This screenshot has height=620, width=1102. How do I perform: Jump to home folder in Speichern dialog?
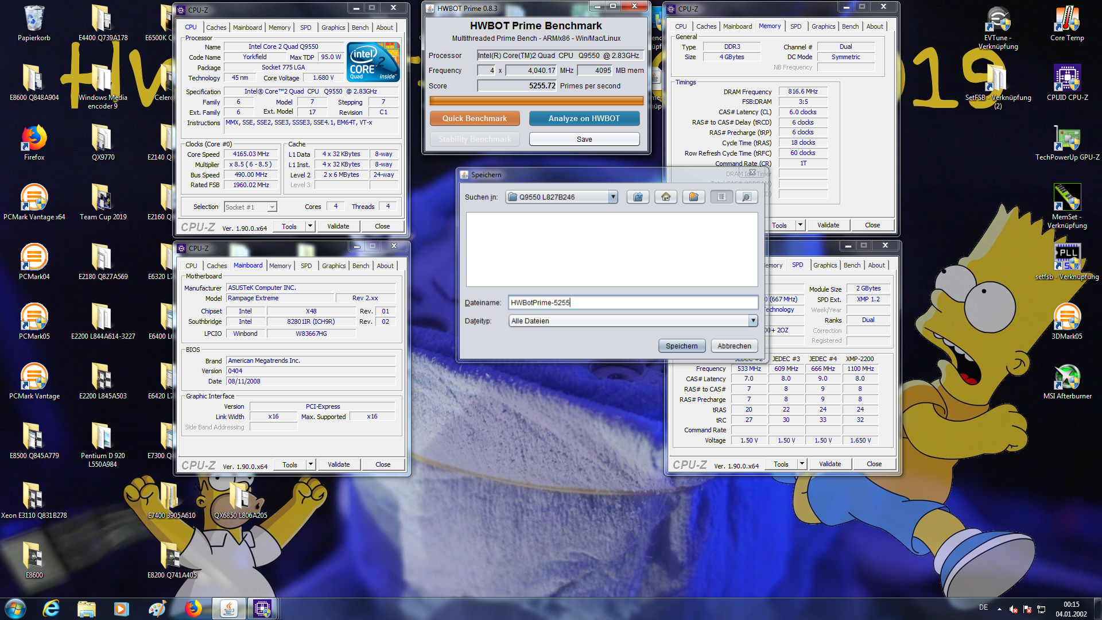point(666,197)
